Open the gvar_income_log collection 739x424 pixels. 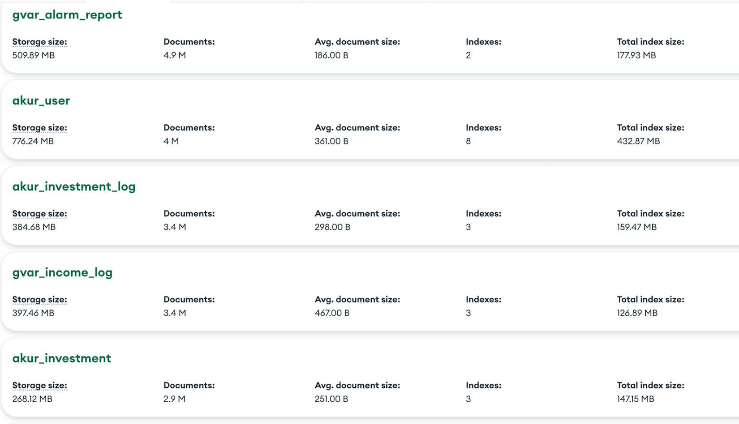point(62,272)
